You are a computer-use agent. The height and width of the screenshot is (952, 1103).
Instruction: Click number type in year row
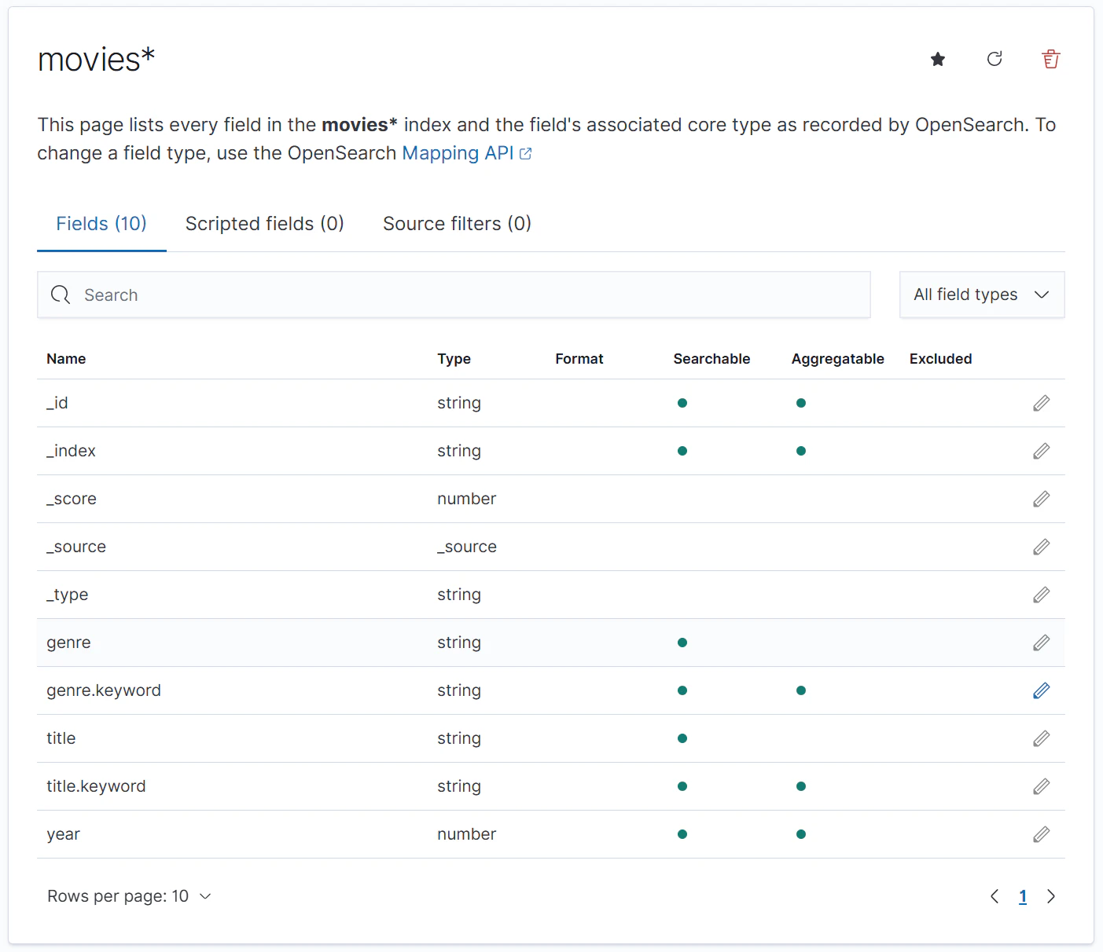click(x=467, y=834)
